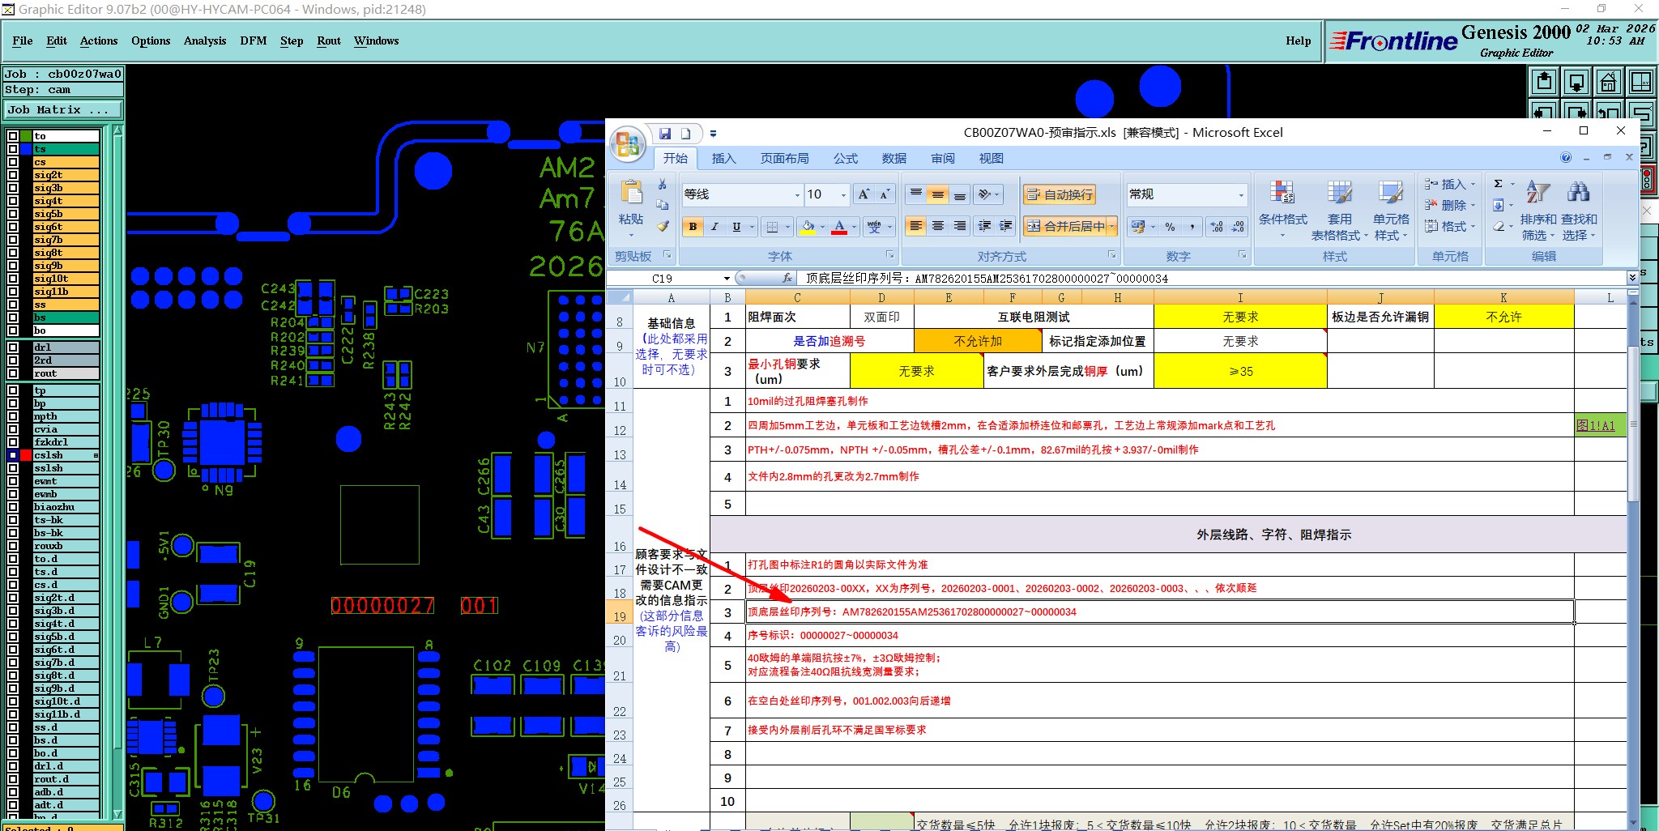
Task: Click the Excel Office button
Action: coord(628,144)
